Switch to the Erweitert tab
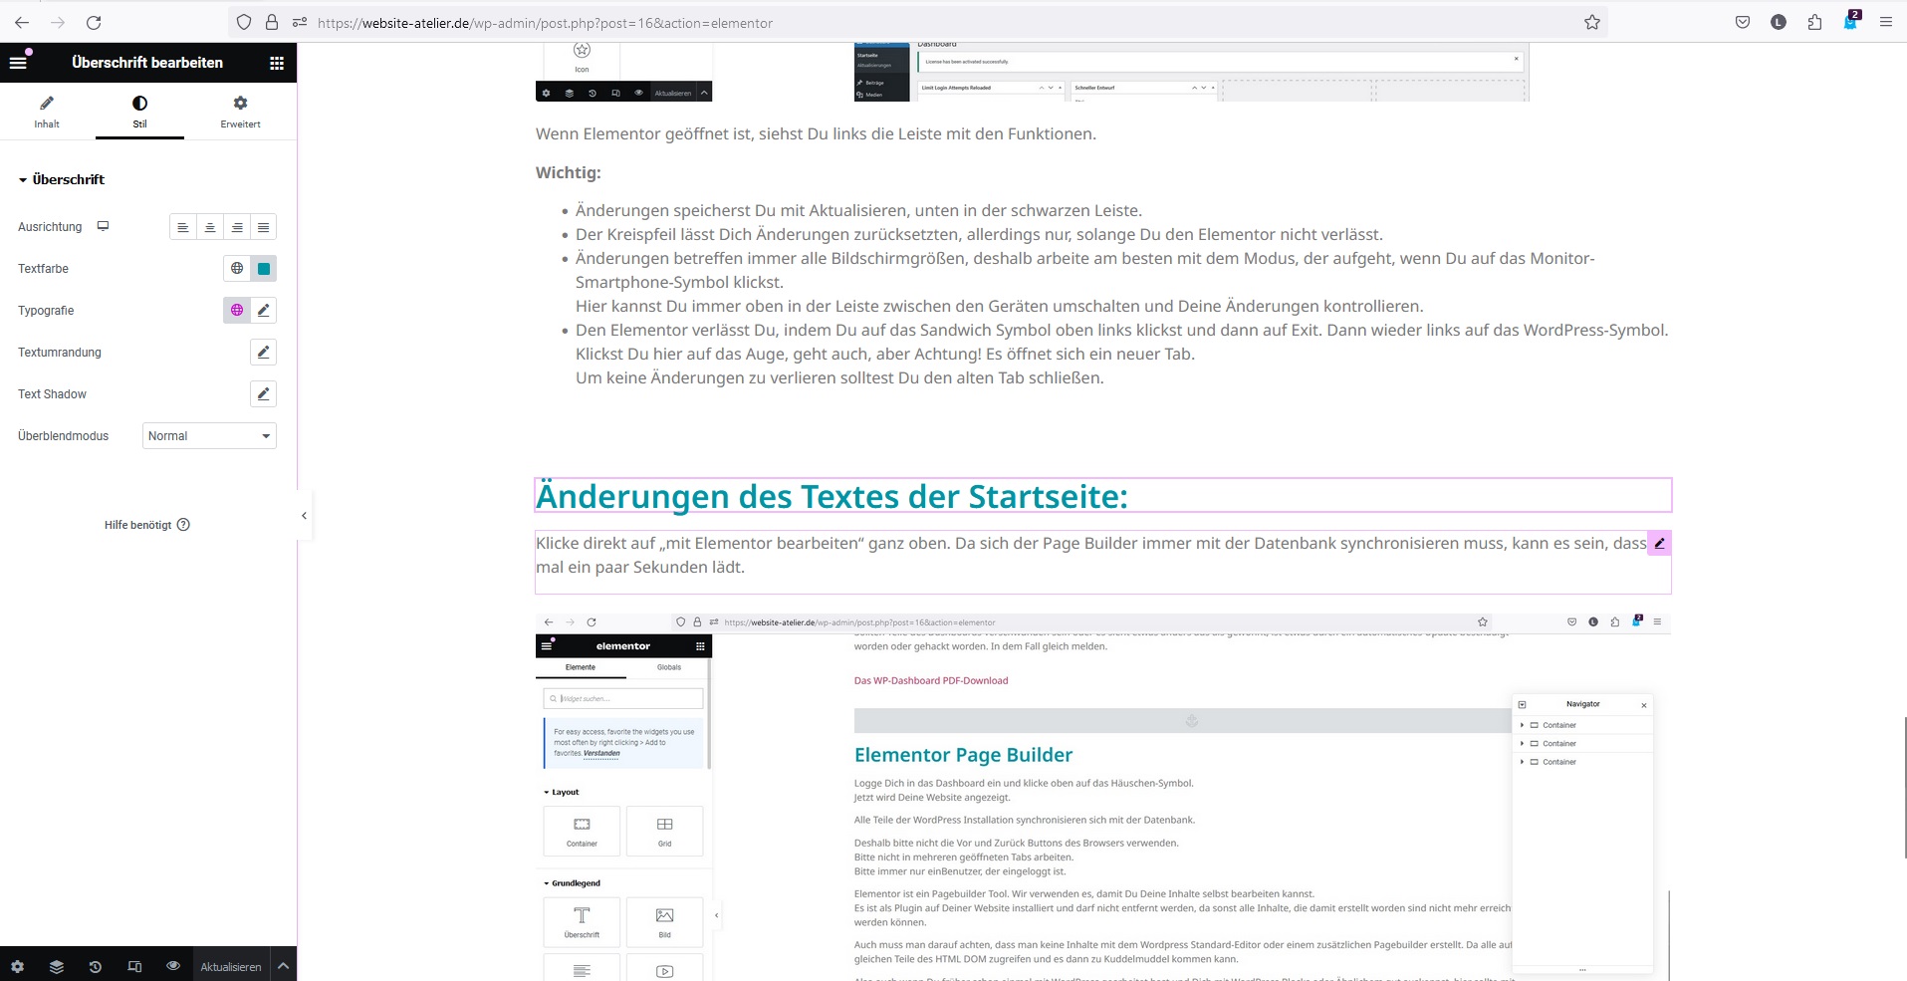This screenshot has height=981, width=1907. click(240, 112)
